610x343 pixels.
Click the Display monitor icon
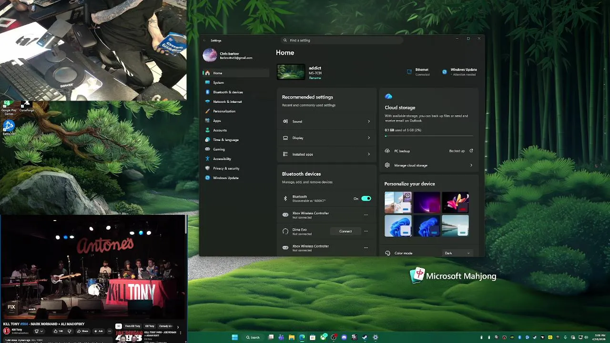coord(285,138)
